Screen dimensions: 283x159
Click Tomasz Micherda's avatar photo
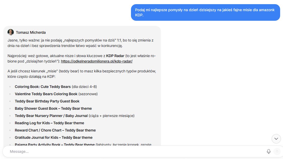click(11, 32)
